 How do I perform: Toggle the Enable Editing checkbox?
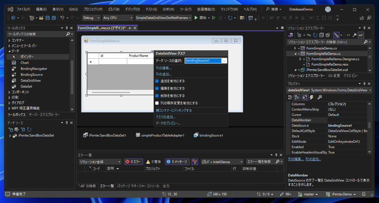(157, 89)
